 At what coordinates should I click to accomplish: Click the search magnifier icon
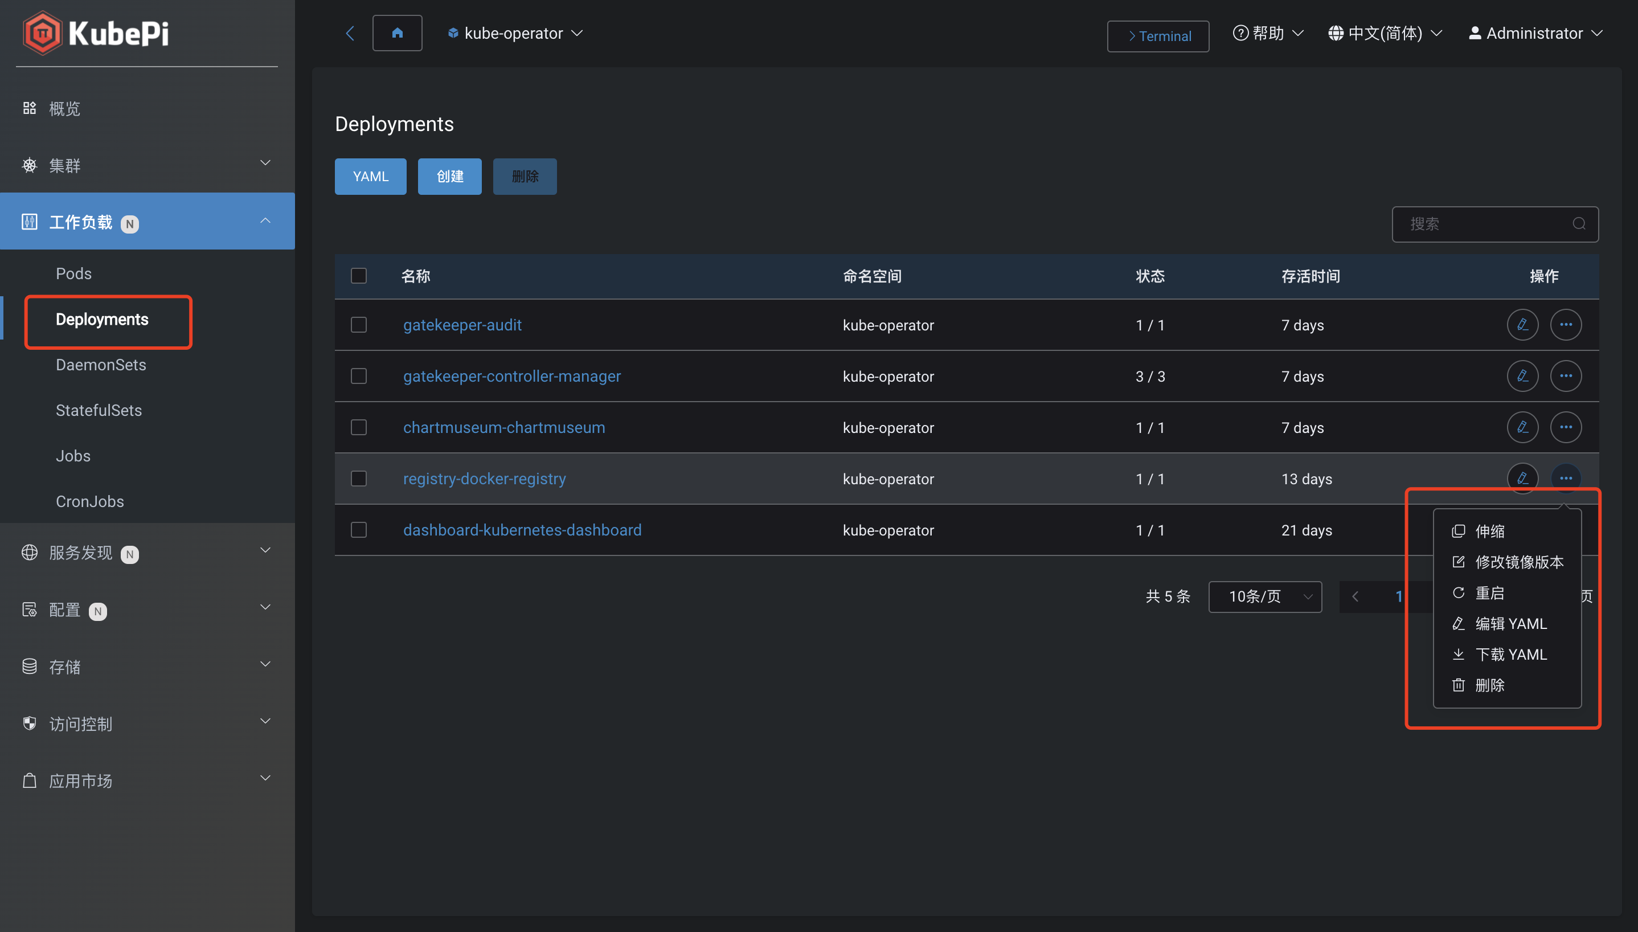pos(1579,223)
